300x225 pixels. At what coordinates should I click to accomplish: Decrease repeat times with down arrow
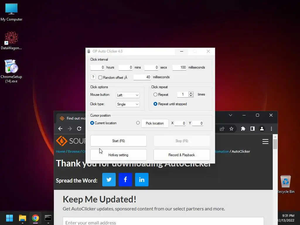(x=191, y=96)
